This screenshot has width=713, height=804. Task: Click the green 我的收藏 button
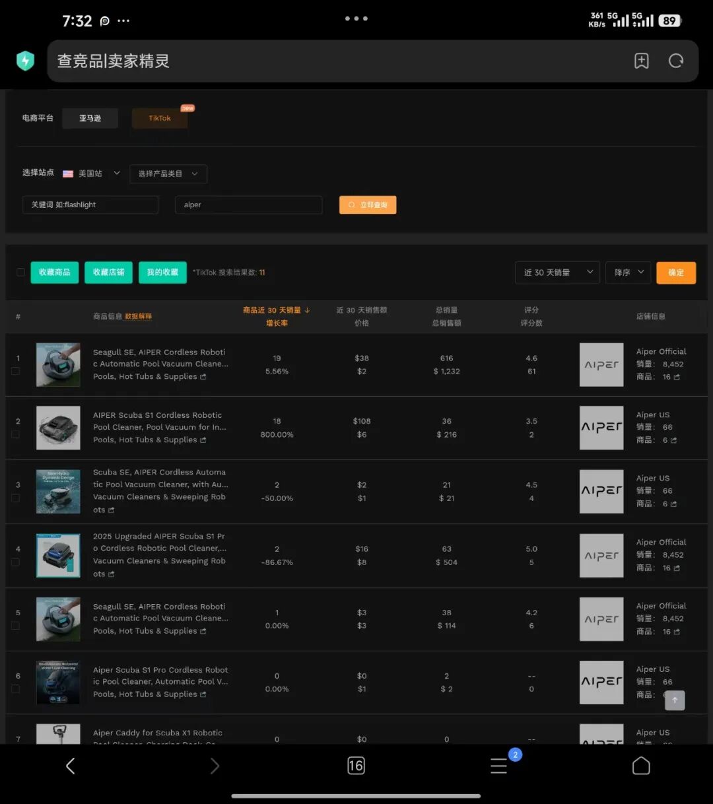pos(162,273)
